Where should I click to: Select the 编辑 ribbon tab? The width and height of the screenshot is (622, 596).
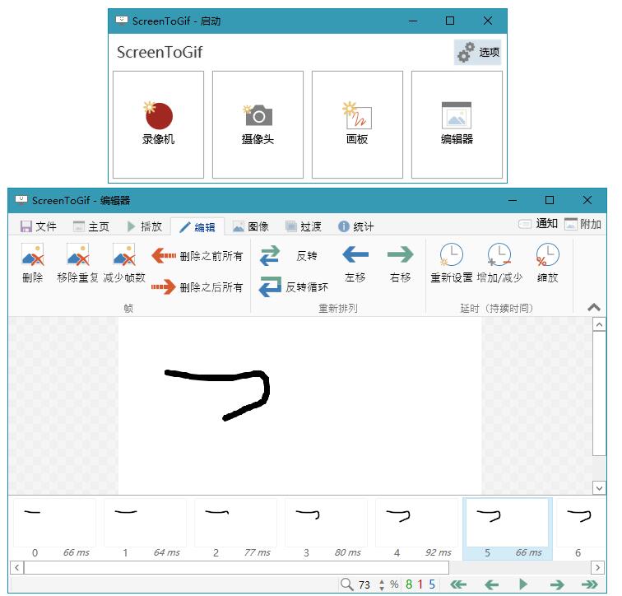[197, 226]
